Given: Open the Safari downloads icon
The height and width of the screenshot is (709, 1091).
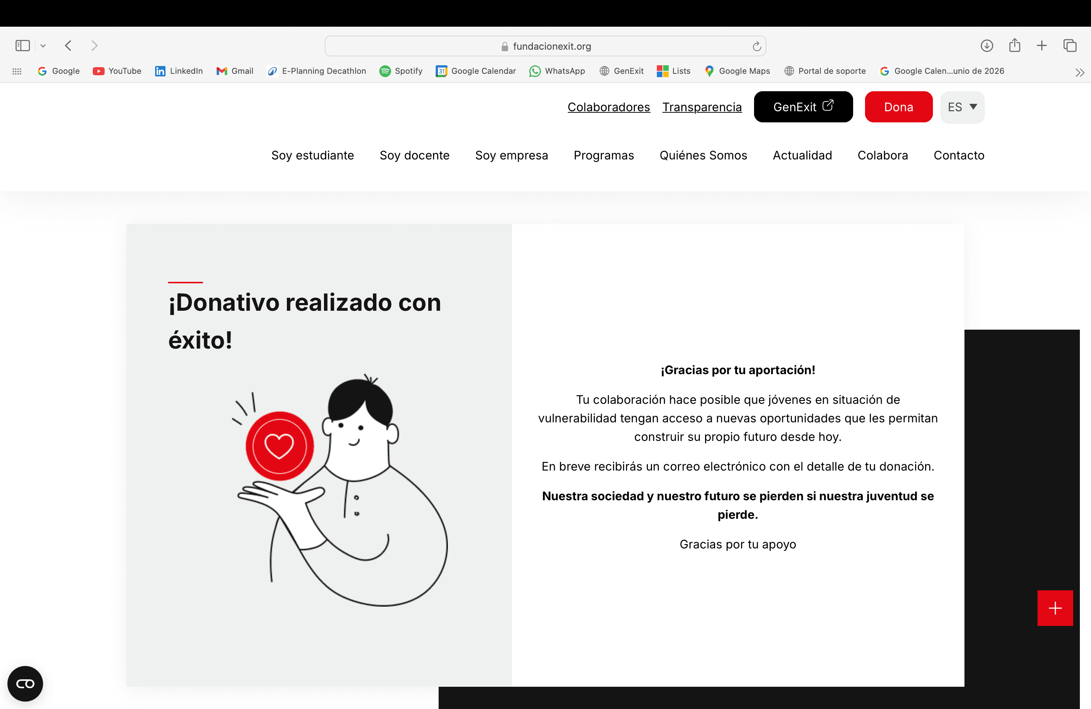Looking at the screenshot, I should point(986,46).
